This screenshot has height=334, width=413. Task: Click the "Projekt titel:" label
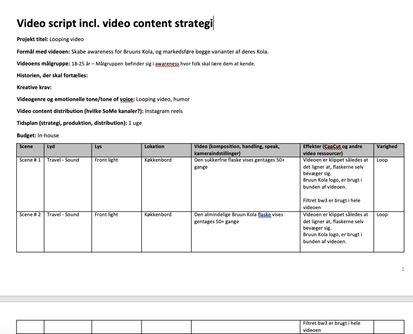(x=32, y=39)
